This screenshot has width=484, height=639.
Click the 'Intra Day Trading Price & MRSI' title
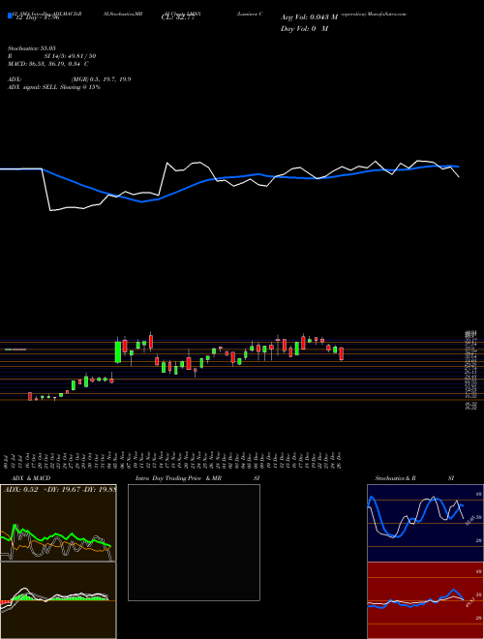(x=197, y=478)
